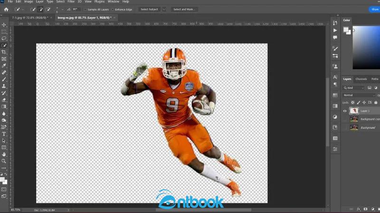The width and height of the screenshot is (380, 213).
Task: Select the Eyedropper tool
Action: click(4, 66)
